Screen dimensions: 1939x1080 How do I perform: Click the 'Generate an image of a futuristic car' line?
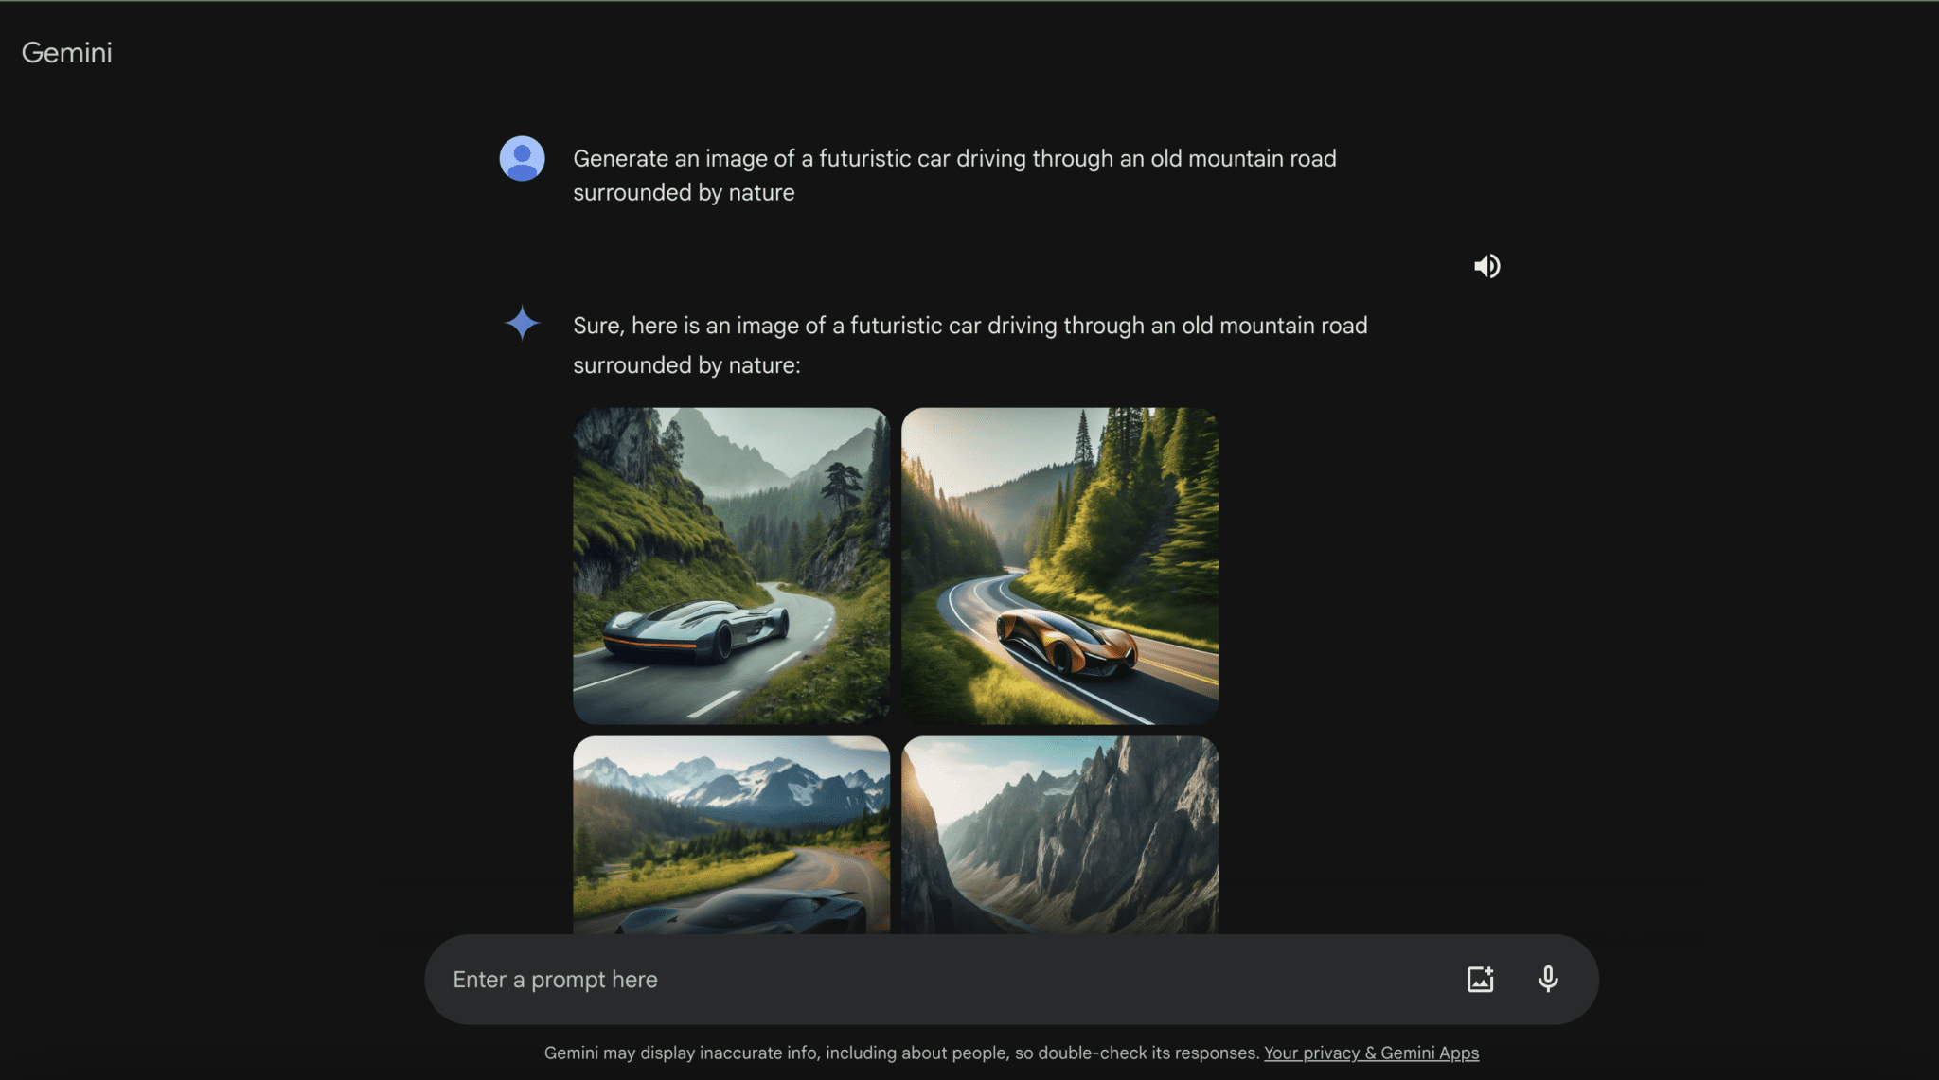[954, 158]
